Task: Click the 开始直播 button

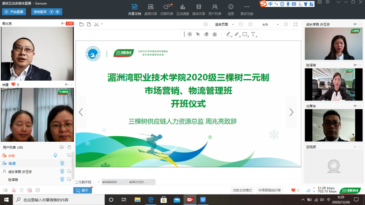Action: pos(14,12)
